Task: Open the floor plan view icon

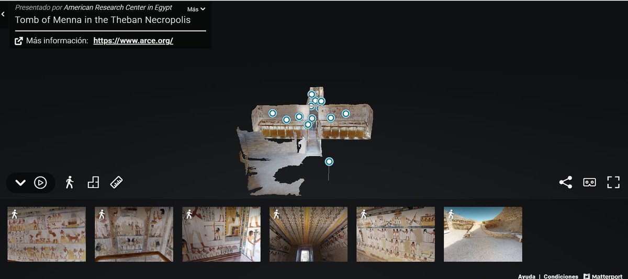Action: click(x=93, y=182)
